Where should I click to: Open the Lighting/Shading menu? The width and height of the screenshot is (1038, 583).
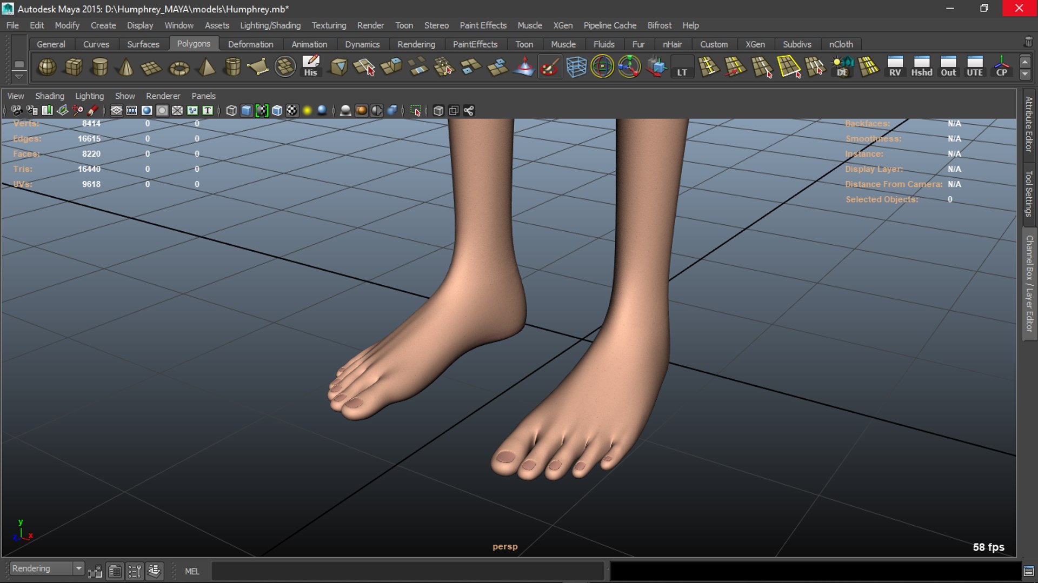pos(270,25)
